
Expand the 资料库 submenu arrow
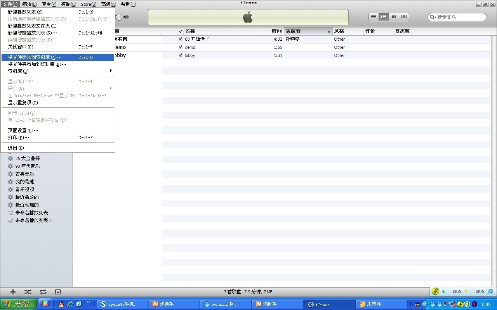point(111,71)
